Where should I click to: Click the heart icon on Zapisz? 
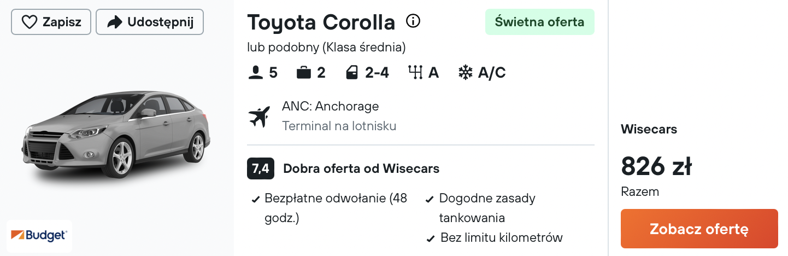pyautogui.click(x=29, y=22)
